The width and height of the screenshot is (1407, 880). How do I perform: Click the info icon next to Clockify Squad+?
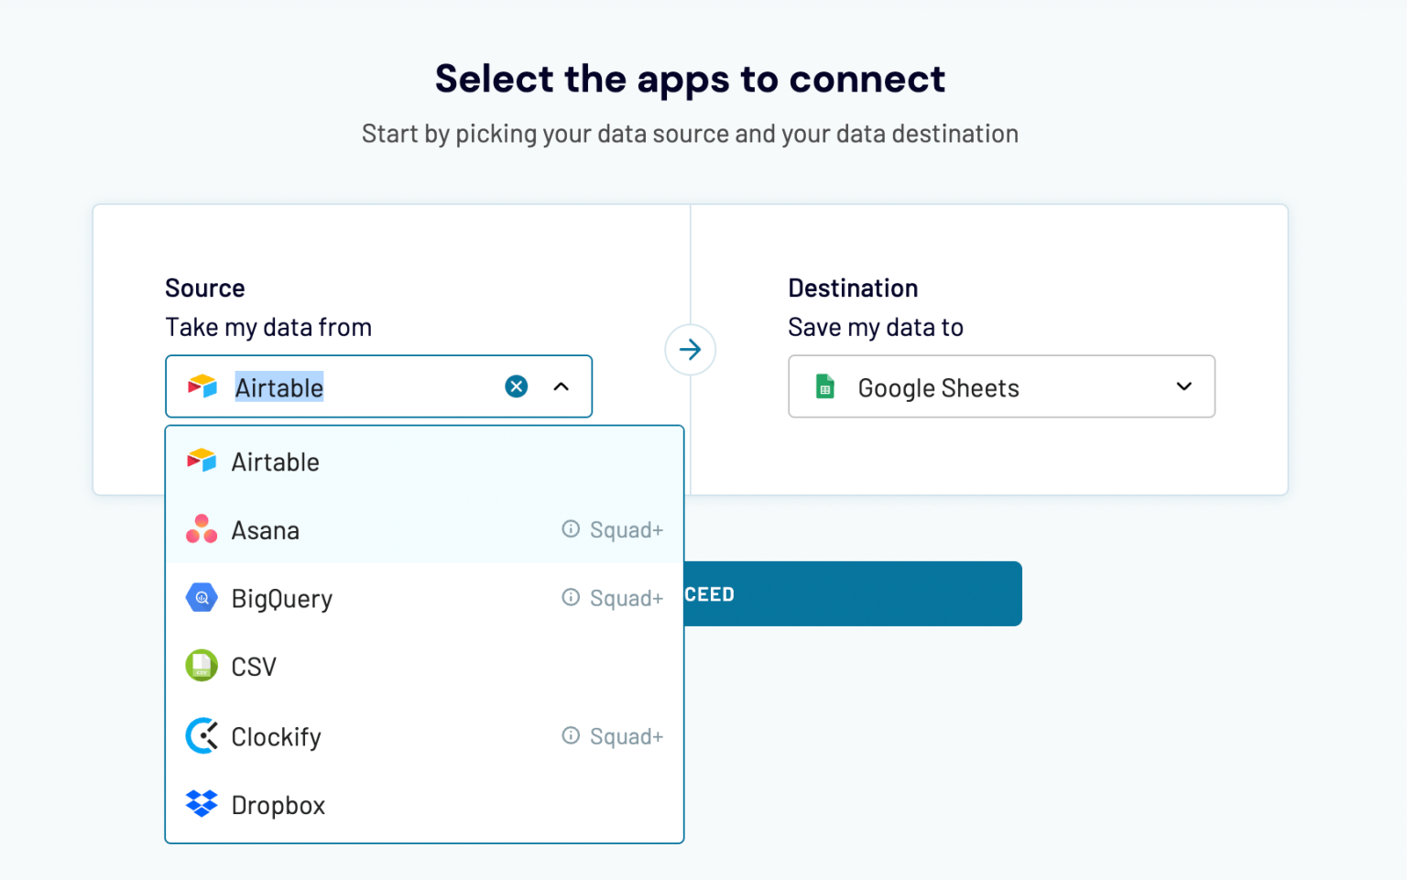click(571, 735)
